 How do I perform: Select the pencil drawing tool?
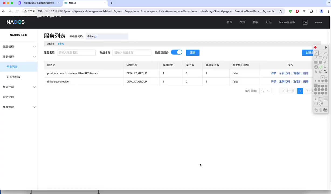point(316,53)
